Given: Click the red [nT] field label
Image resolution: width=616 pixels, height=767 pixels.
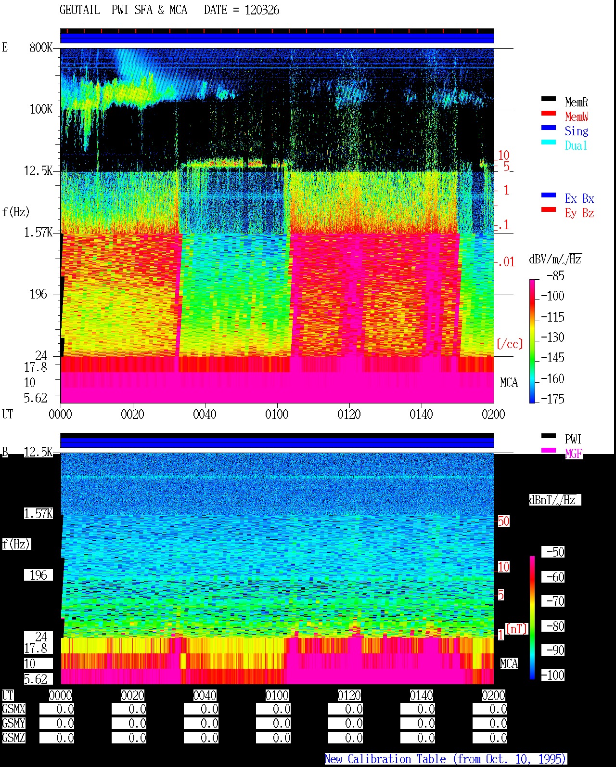Looking at the screenshot, I should point(517,629).
